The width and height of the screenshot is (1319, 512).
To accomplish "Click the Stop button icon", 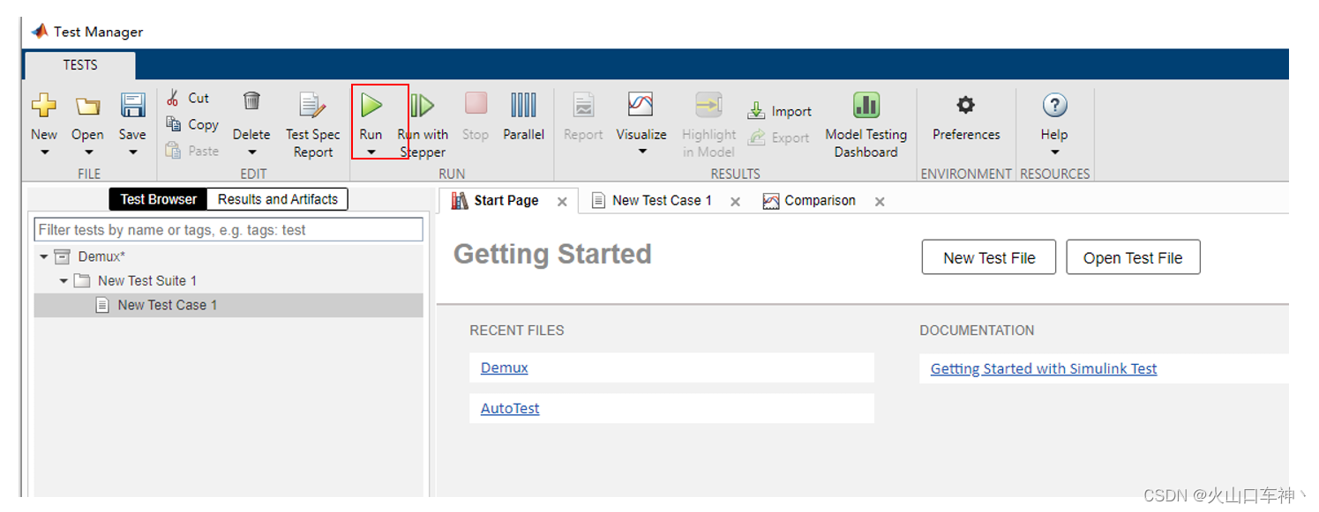I will pos(476,104).
